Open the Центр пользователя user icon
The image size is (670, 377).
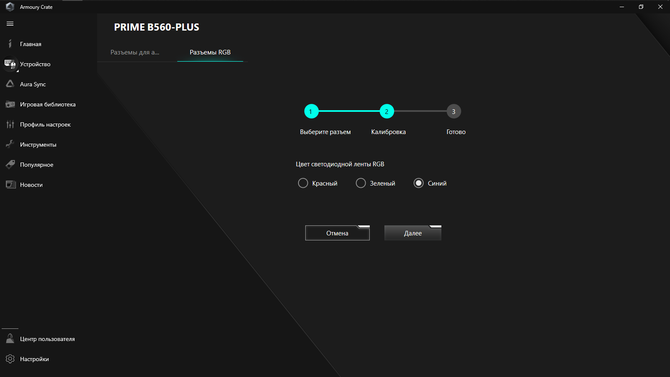pos(10,339)
